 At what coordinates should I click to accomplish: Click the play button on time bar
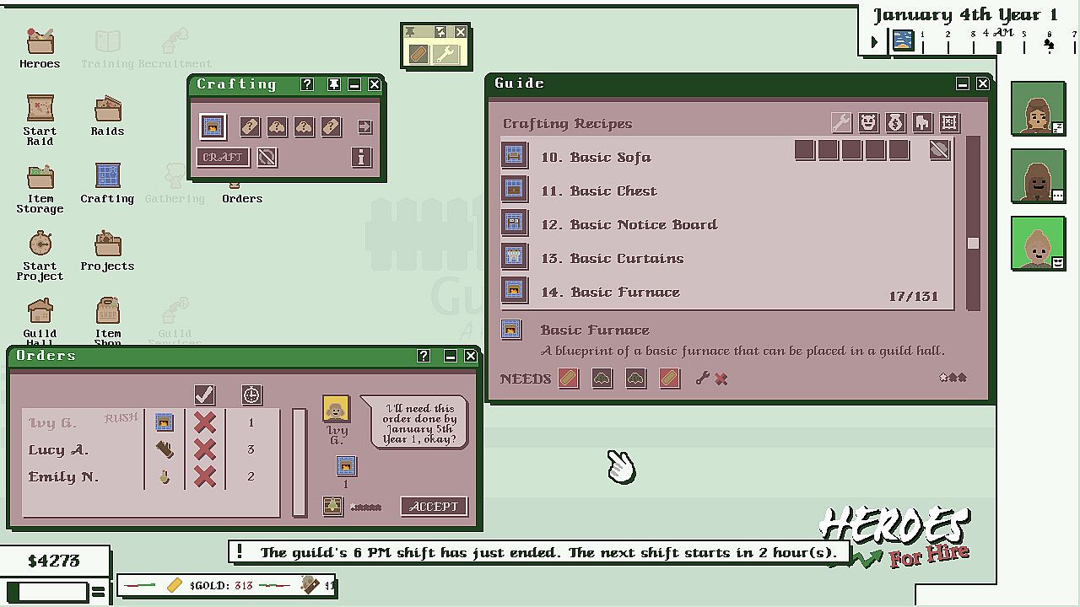point(874,40)
